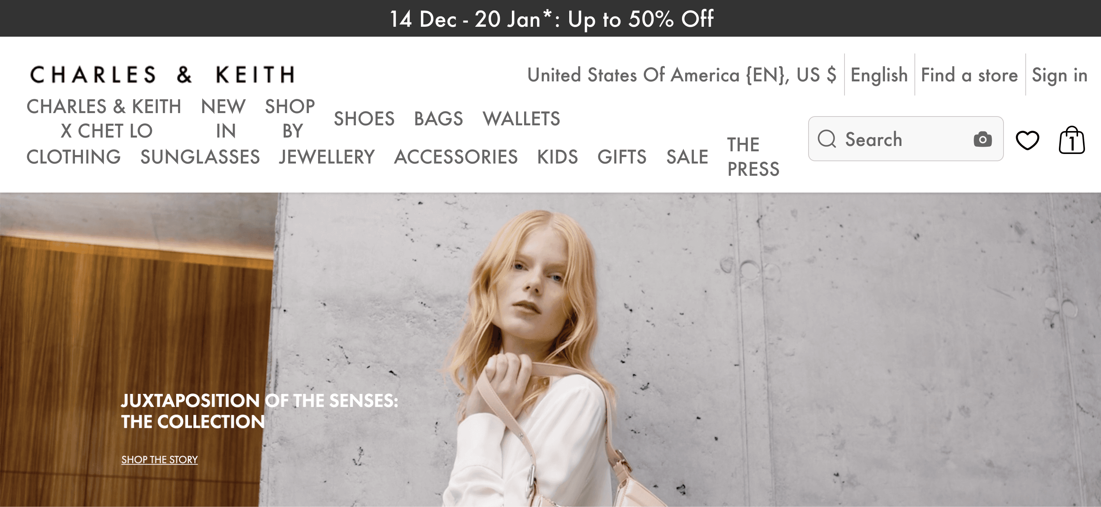Screen dimensions: 1101x507
Task: Click the Charles & Keith logo
Action: coord(163,75)
